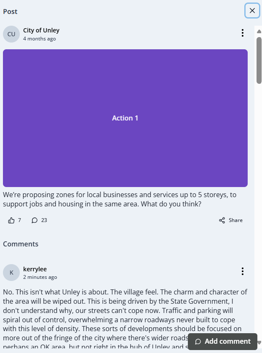Click the speech bubble comments icon
This screenshot has width=262, height=353.
point(35,220)
